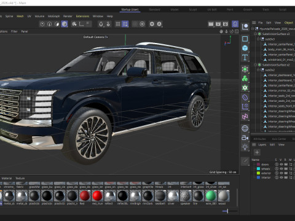Screen dimensions: 295x221
Task: Open the Object menu in Object Manager
Action: click(289, 23)
